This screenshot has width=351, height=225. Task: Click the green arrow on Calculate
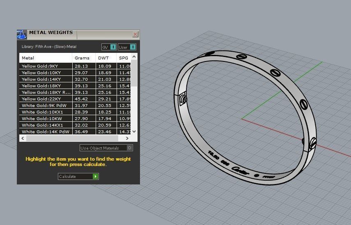point(96,176)
